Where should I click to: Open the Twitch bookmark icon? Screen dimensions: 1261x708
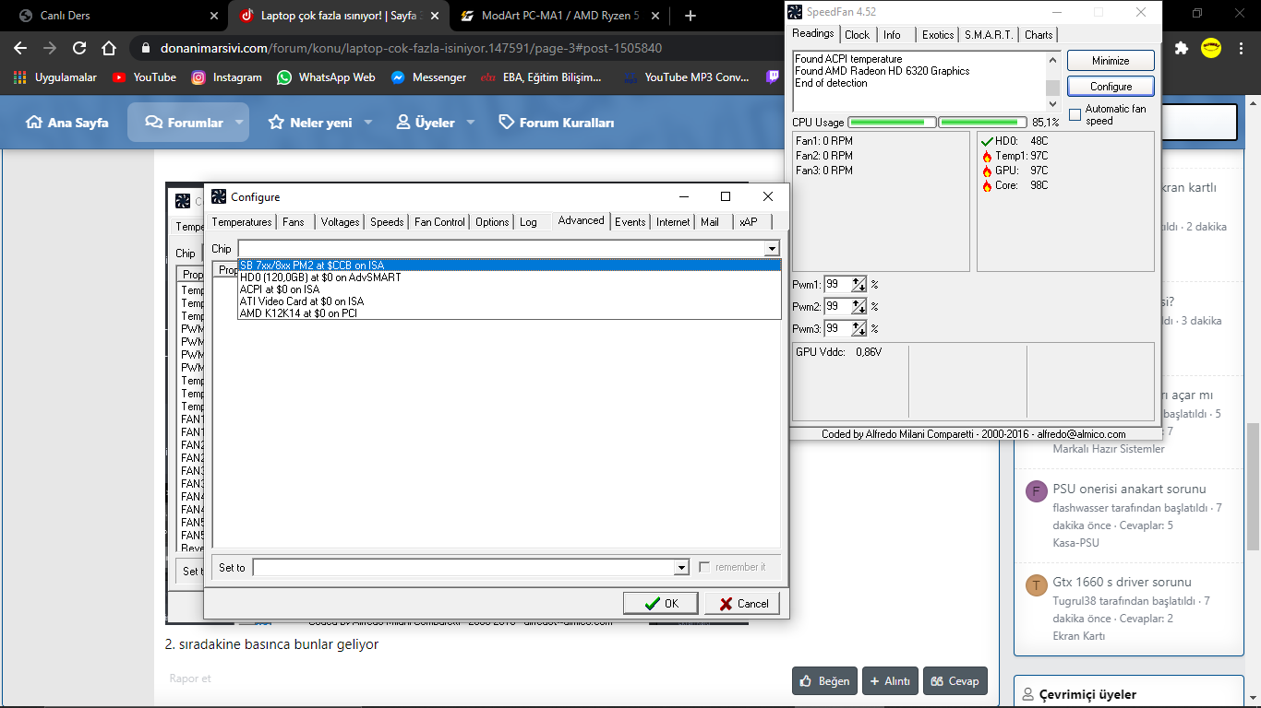[773, 77]
